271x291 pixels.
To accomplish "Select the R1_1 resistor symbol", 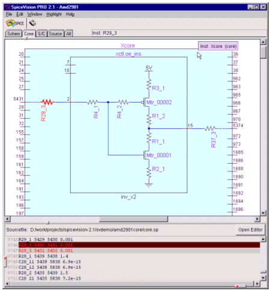I will 149,138.
